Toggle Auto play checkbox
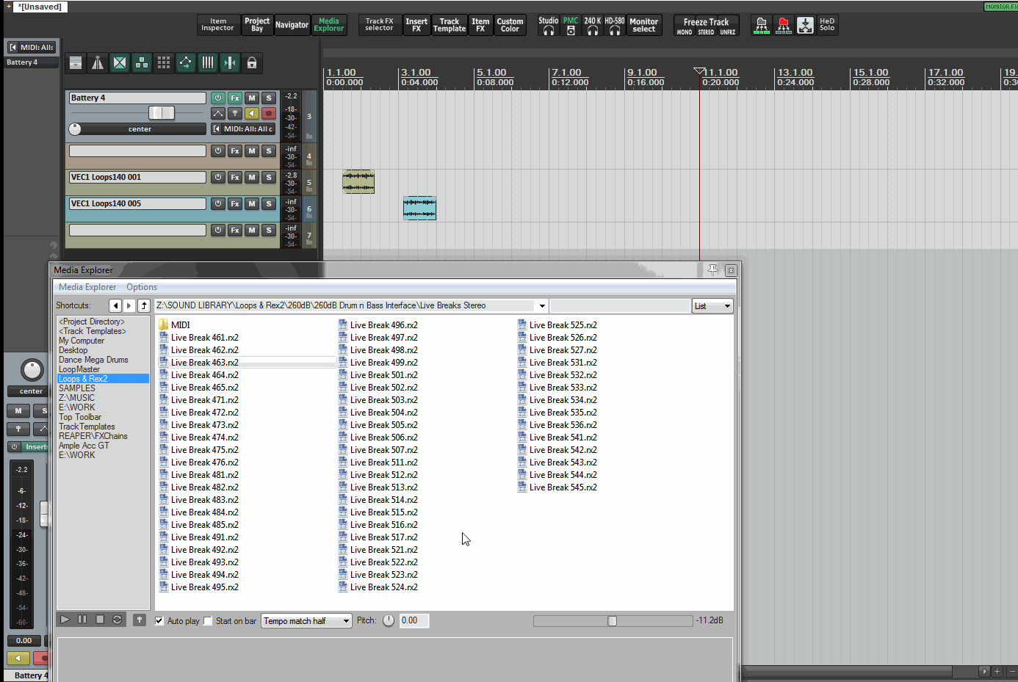The width and height of the screenshot is (1018, 682). point(159,621)
